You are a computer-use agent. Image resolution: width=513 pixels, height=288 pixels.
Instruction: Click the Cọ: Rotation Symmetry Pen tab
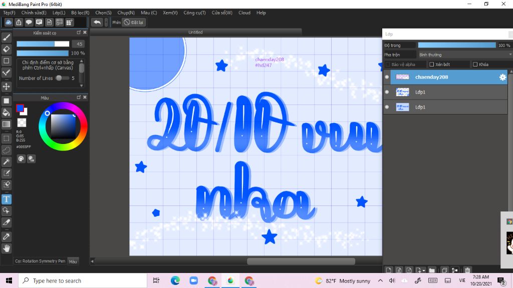coord(40,261)
